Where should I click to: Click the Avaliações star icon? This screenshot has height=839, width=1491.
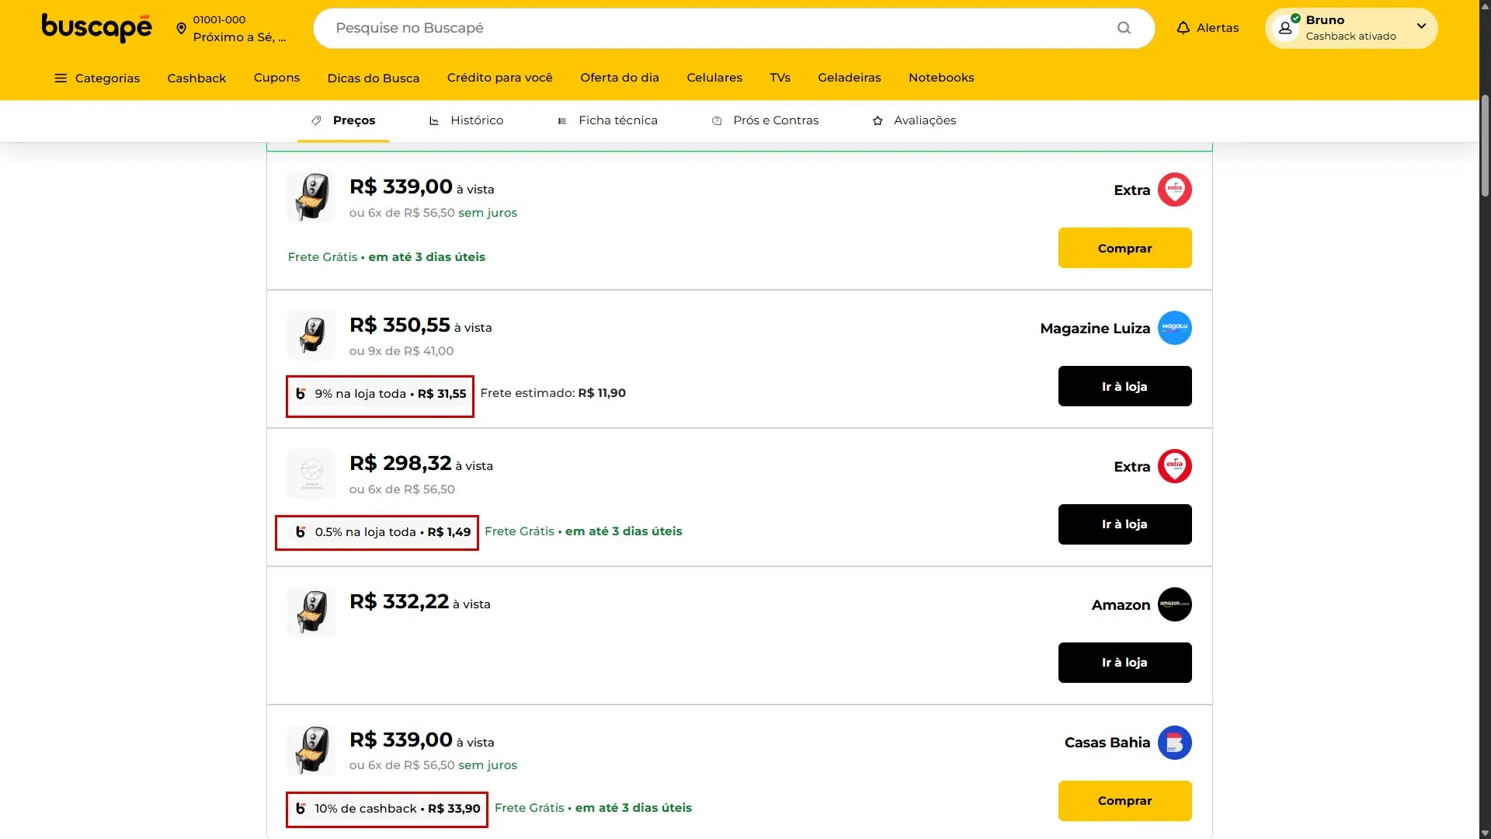[x=878, y=120]
